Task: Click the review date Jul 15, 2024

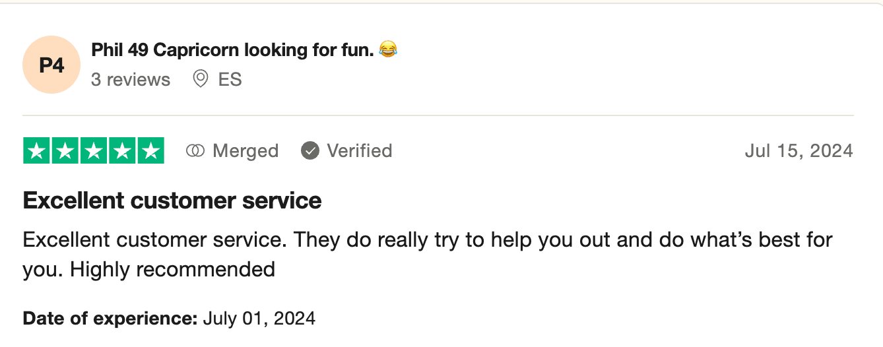Action: 799,151
